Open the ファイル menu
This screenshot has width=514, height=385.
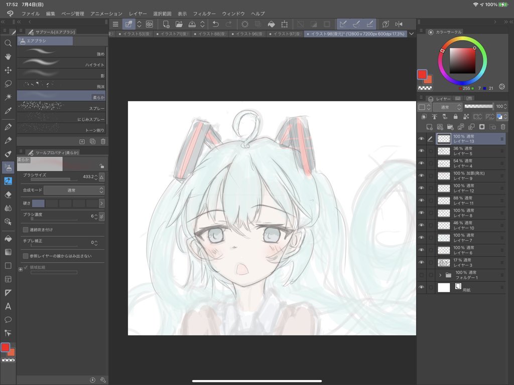click(x=31, y=14)
